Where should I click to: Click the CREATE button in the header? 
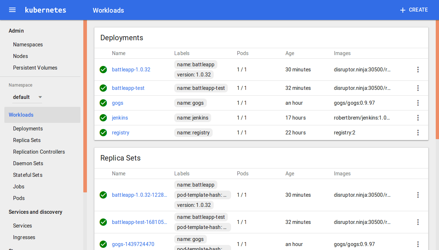tap(414, 10)
